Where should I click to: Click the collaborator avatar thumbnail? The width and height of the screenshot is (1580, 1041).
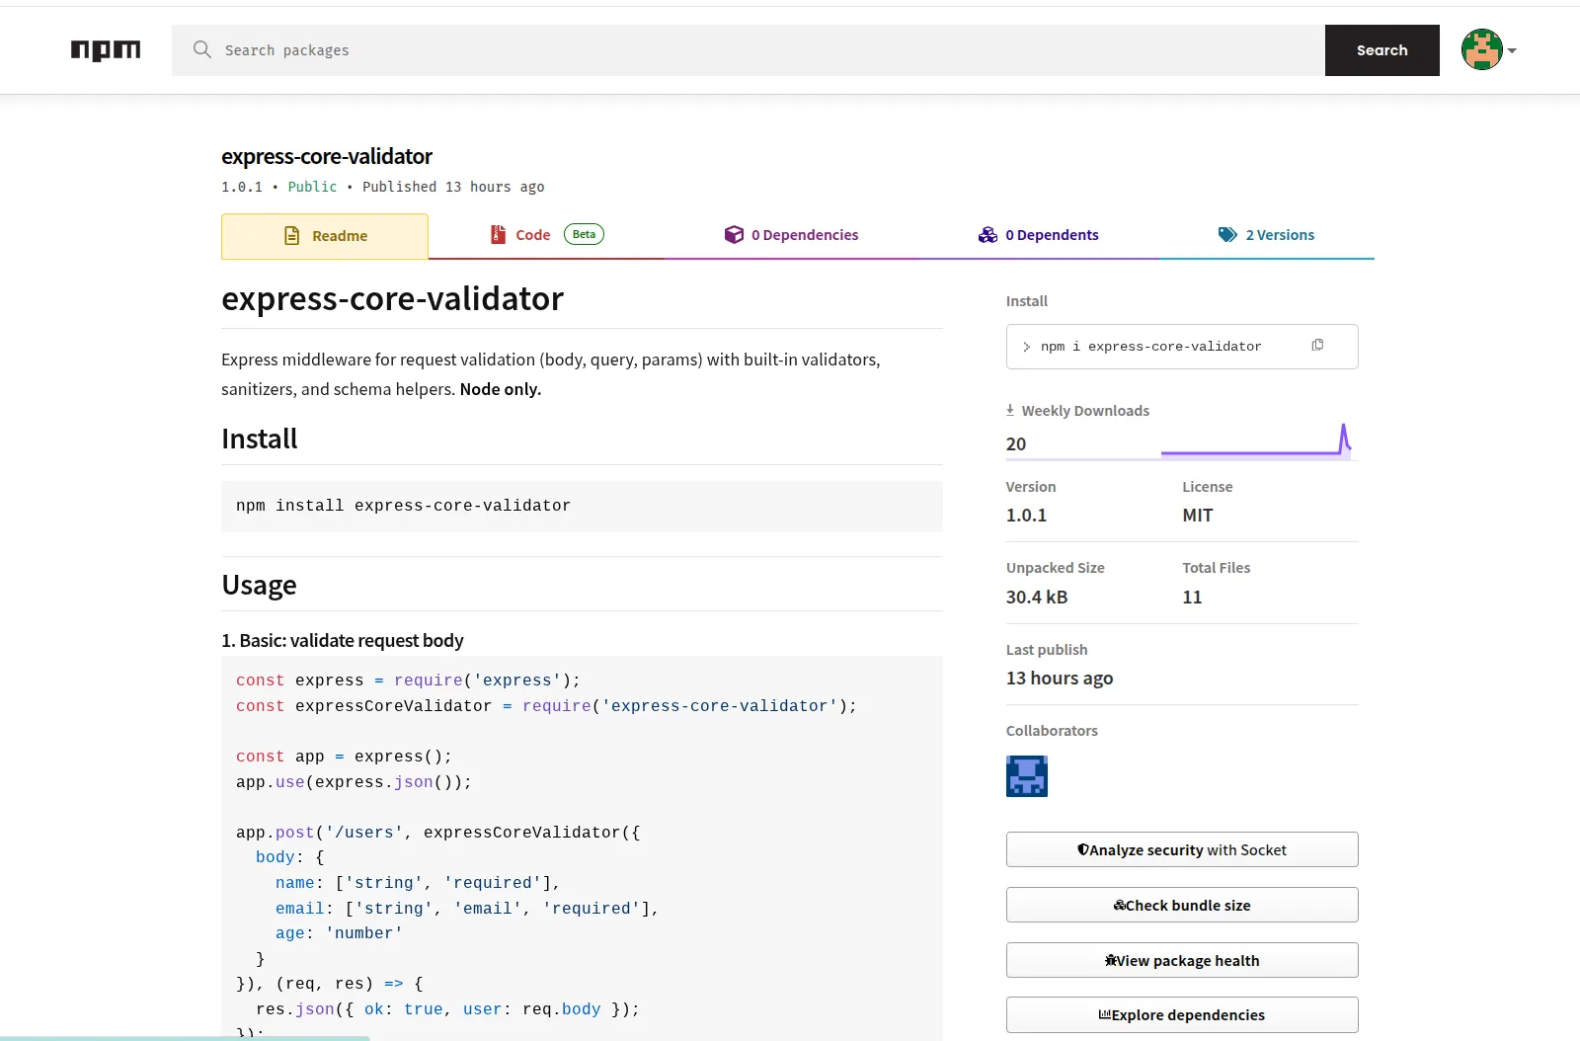1026,776
